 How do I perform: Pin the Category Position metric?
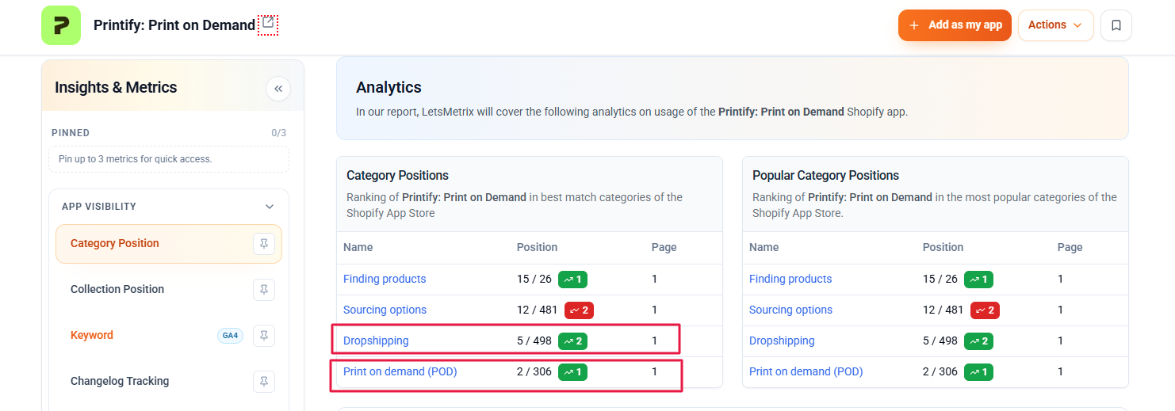[264, 244]
